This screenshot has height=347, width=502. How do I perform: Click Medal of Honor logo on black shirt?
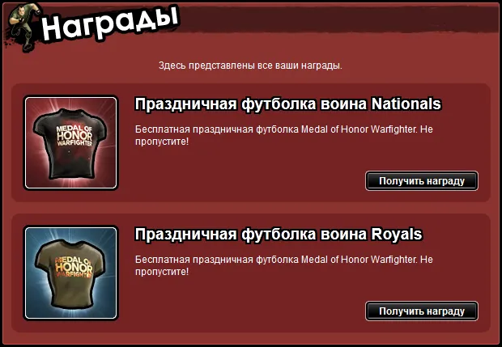click(x=74, y=136)
